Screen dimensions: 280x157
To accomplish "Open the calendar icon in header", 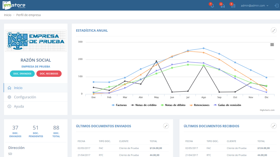I will (x=233, y=6).
